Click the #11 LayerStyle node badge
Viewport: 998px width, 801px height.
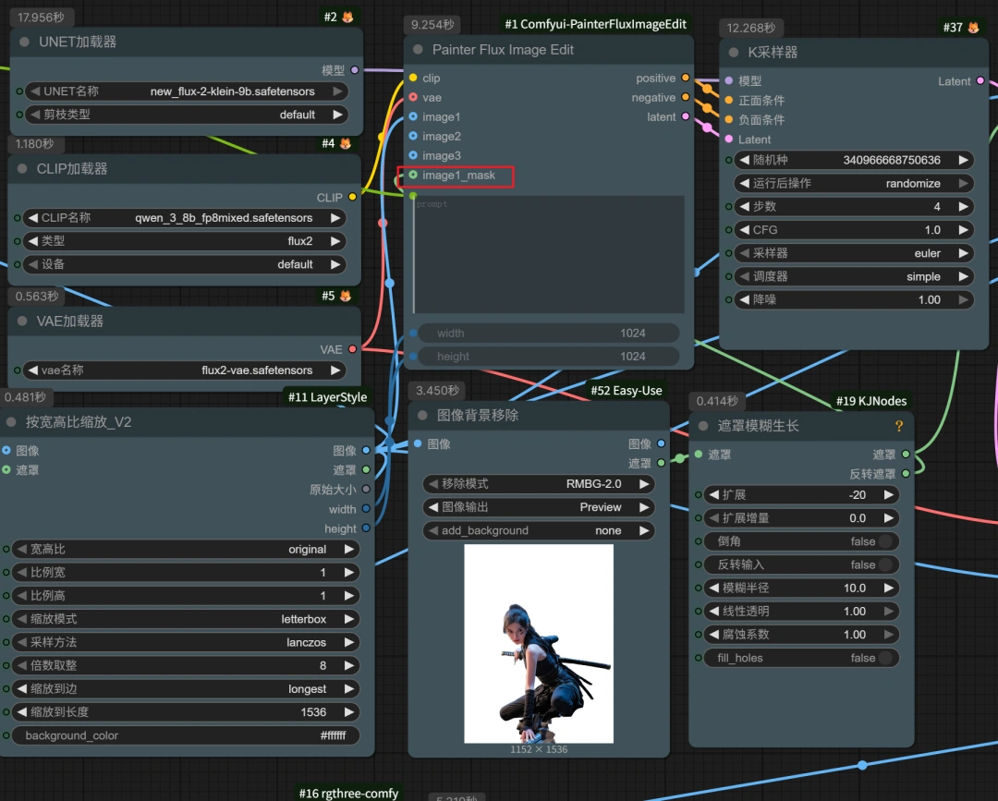click(x=327, y=397)
